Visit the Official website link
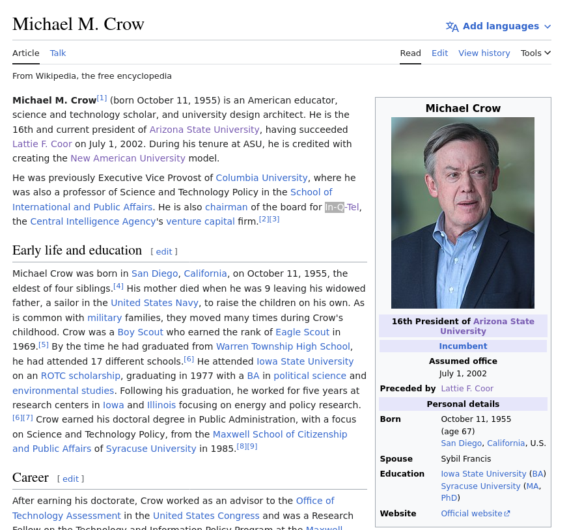This screenshot has height=530, width=569. 475,513
